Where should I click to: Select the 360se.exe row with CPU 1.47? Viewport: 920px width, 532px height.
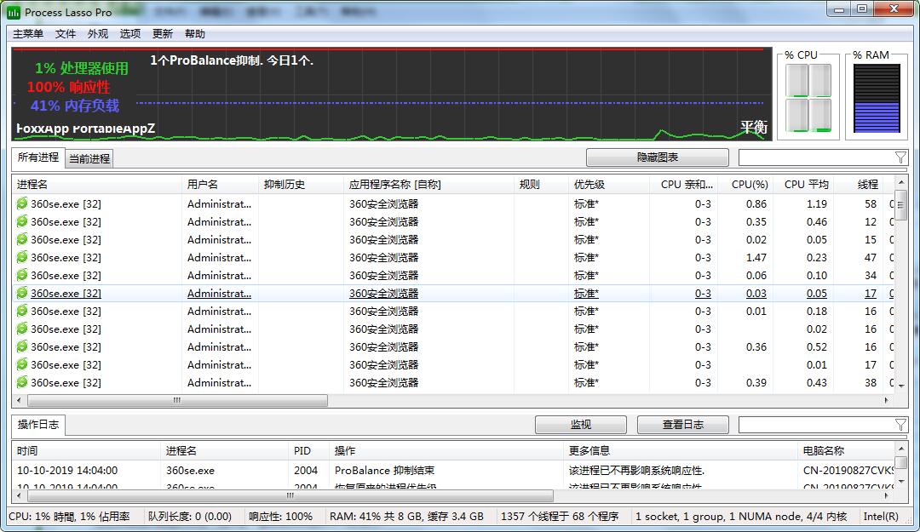[452, 257]
